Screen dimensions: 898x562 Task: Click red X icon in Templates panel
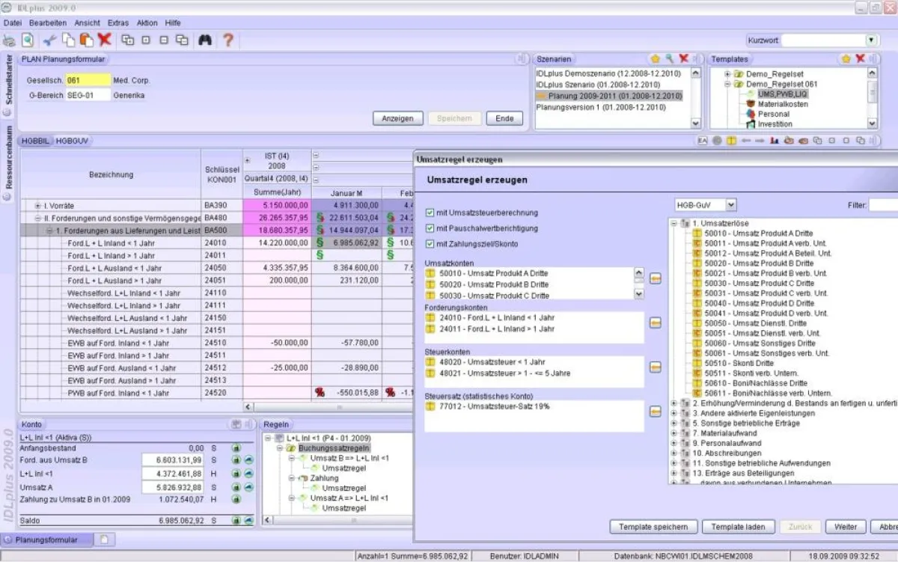click(x=860, y=59)
